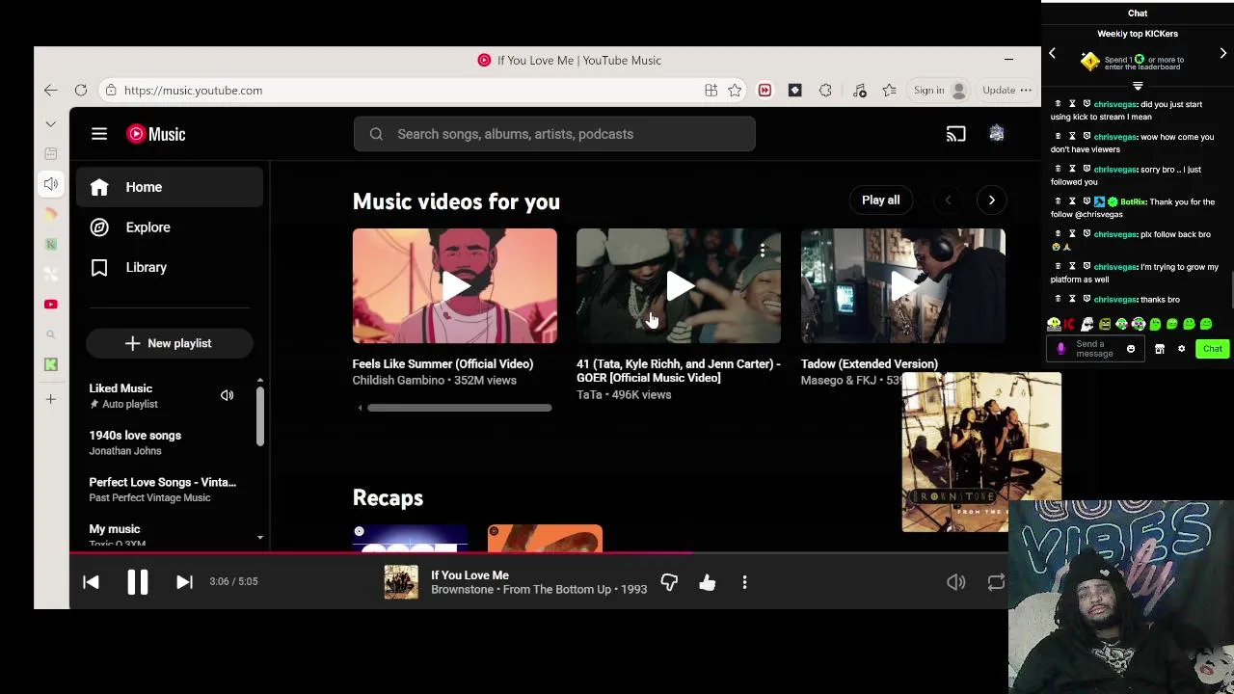The image size is (1234, 694).
Task: Click Play all for music videos
Action: [x=880, y=200]
